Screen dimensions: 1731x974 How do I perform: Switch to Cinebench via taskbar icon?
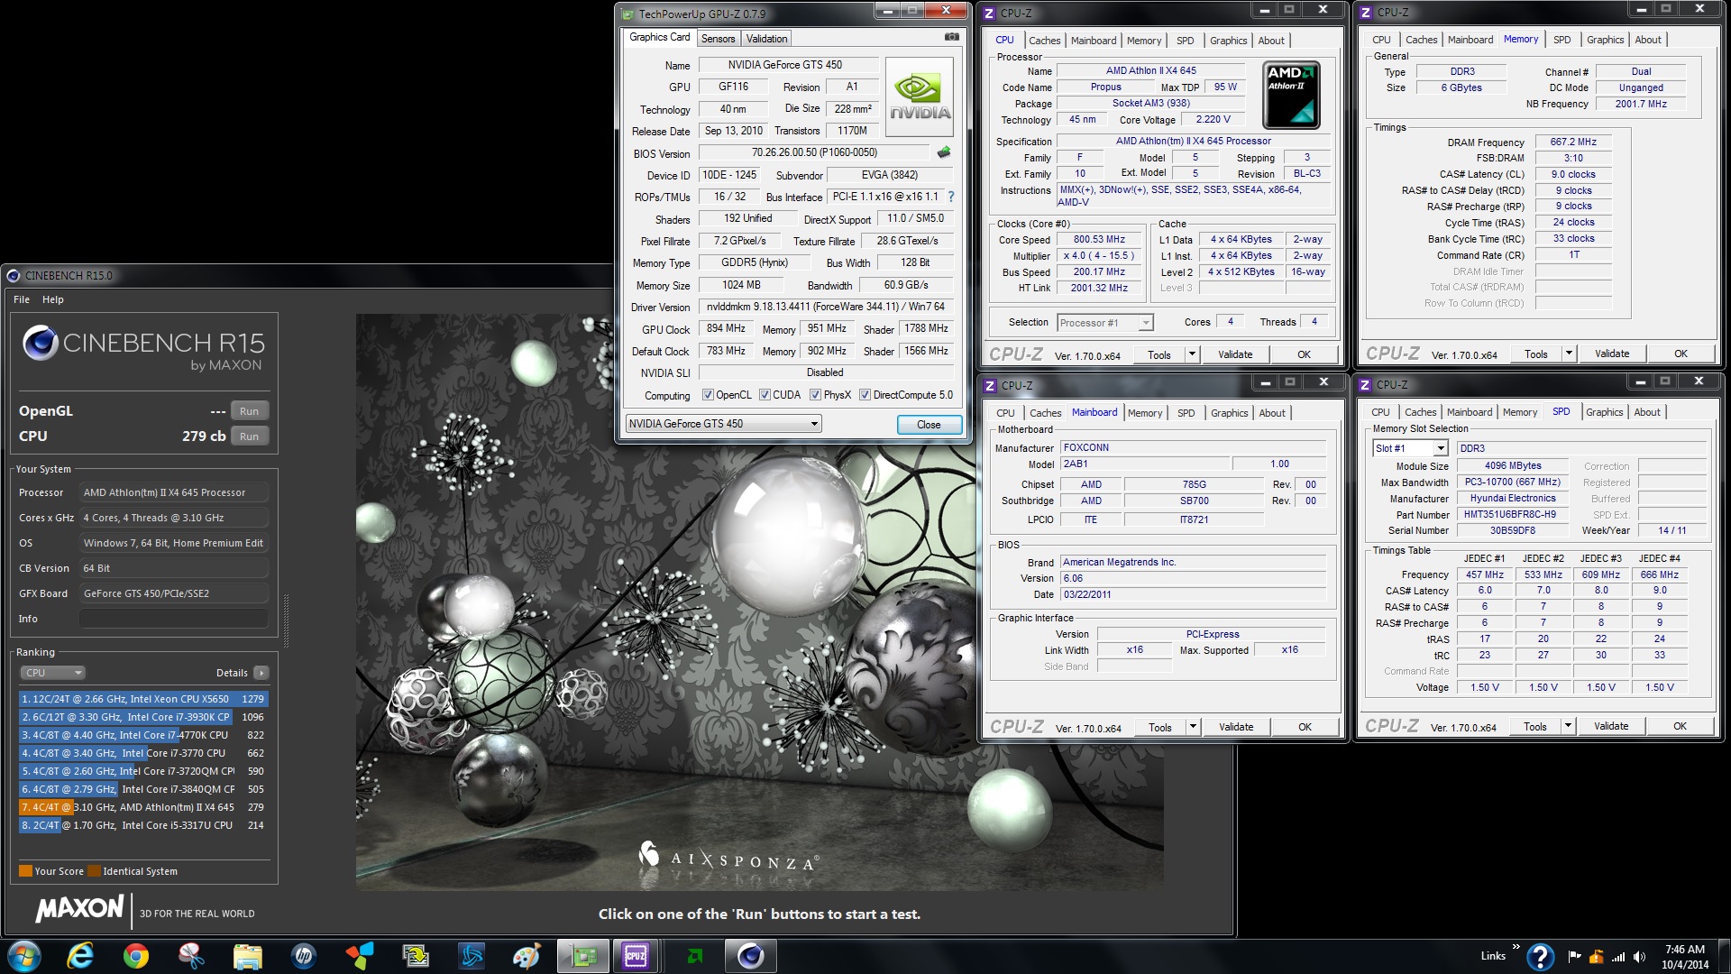coord(750,956)
